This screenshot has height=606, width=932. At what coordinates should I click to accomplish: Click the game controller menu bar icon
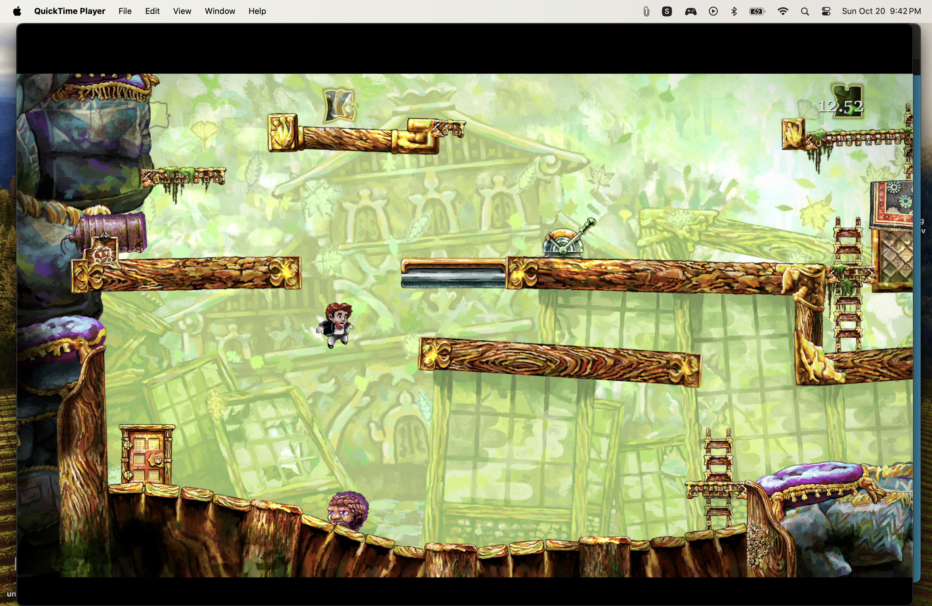pyautogui.click(x=691, y=12)
